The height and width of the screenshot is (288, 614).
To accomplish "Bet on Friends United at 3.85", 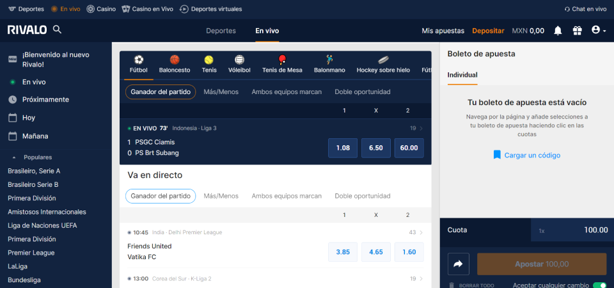I will click(343, 252).
